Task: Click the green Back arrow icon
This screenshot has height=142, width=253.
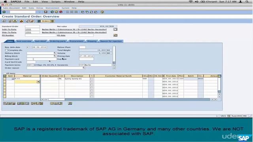Action: coord(52,12)
